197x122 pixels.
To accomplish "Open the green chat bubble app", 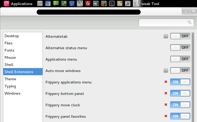I will pyautogui.click(x=56, y=3).
